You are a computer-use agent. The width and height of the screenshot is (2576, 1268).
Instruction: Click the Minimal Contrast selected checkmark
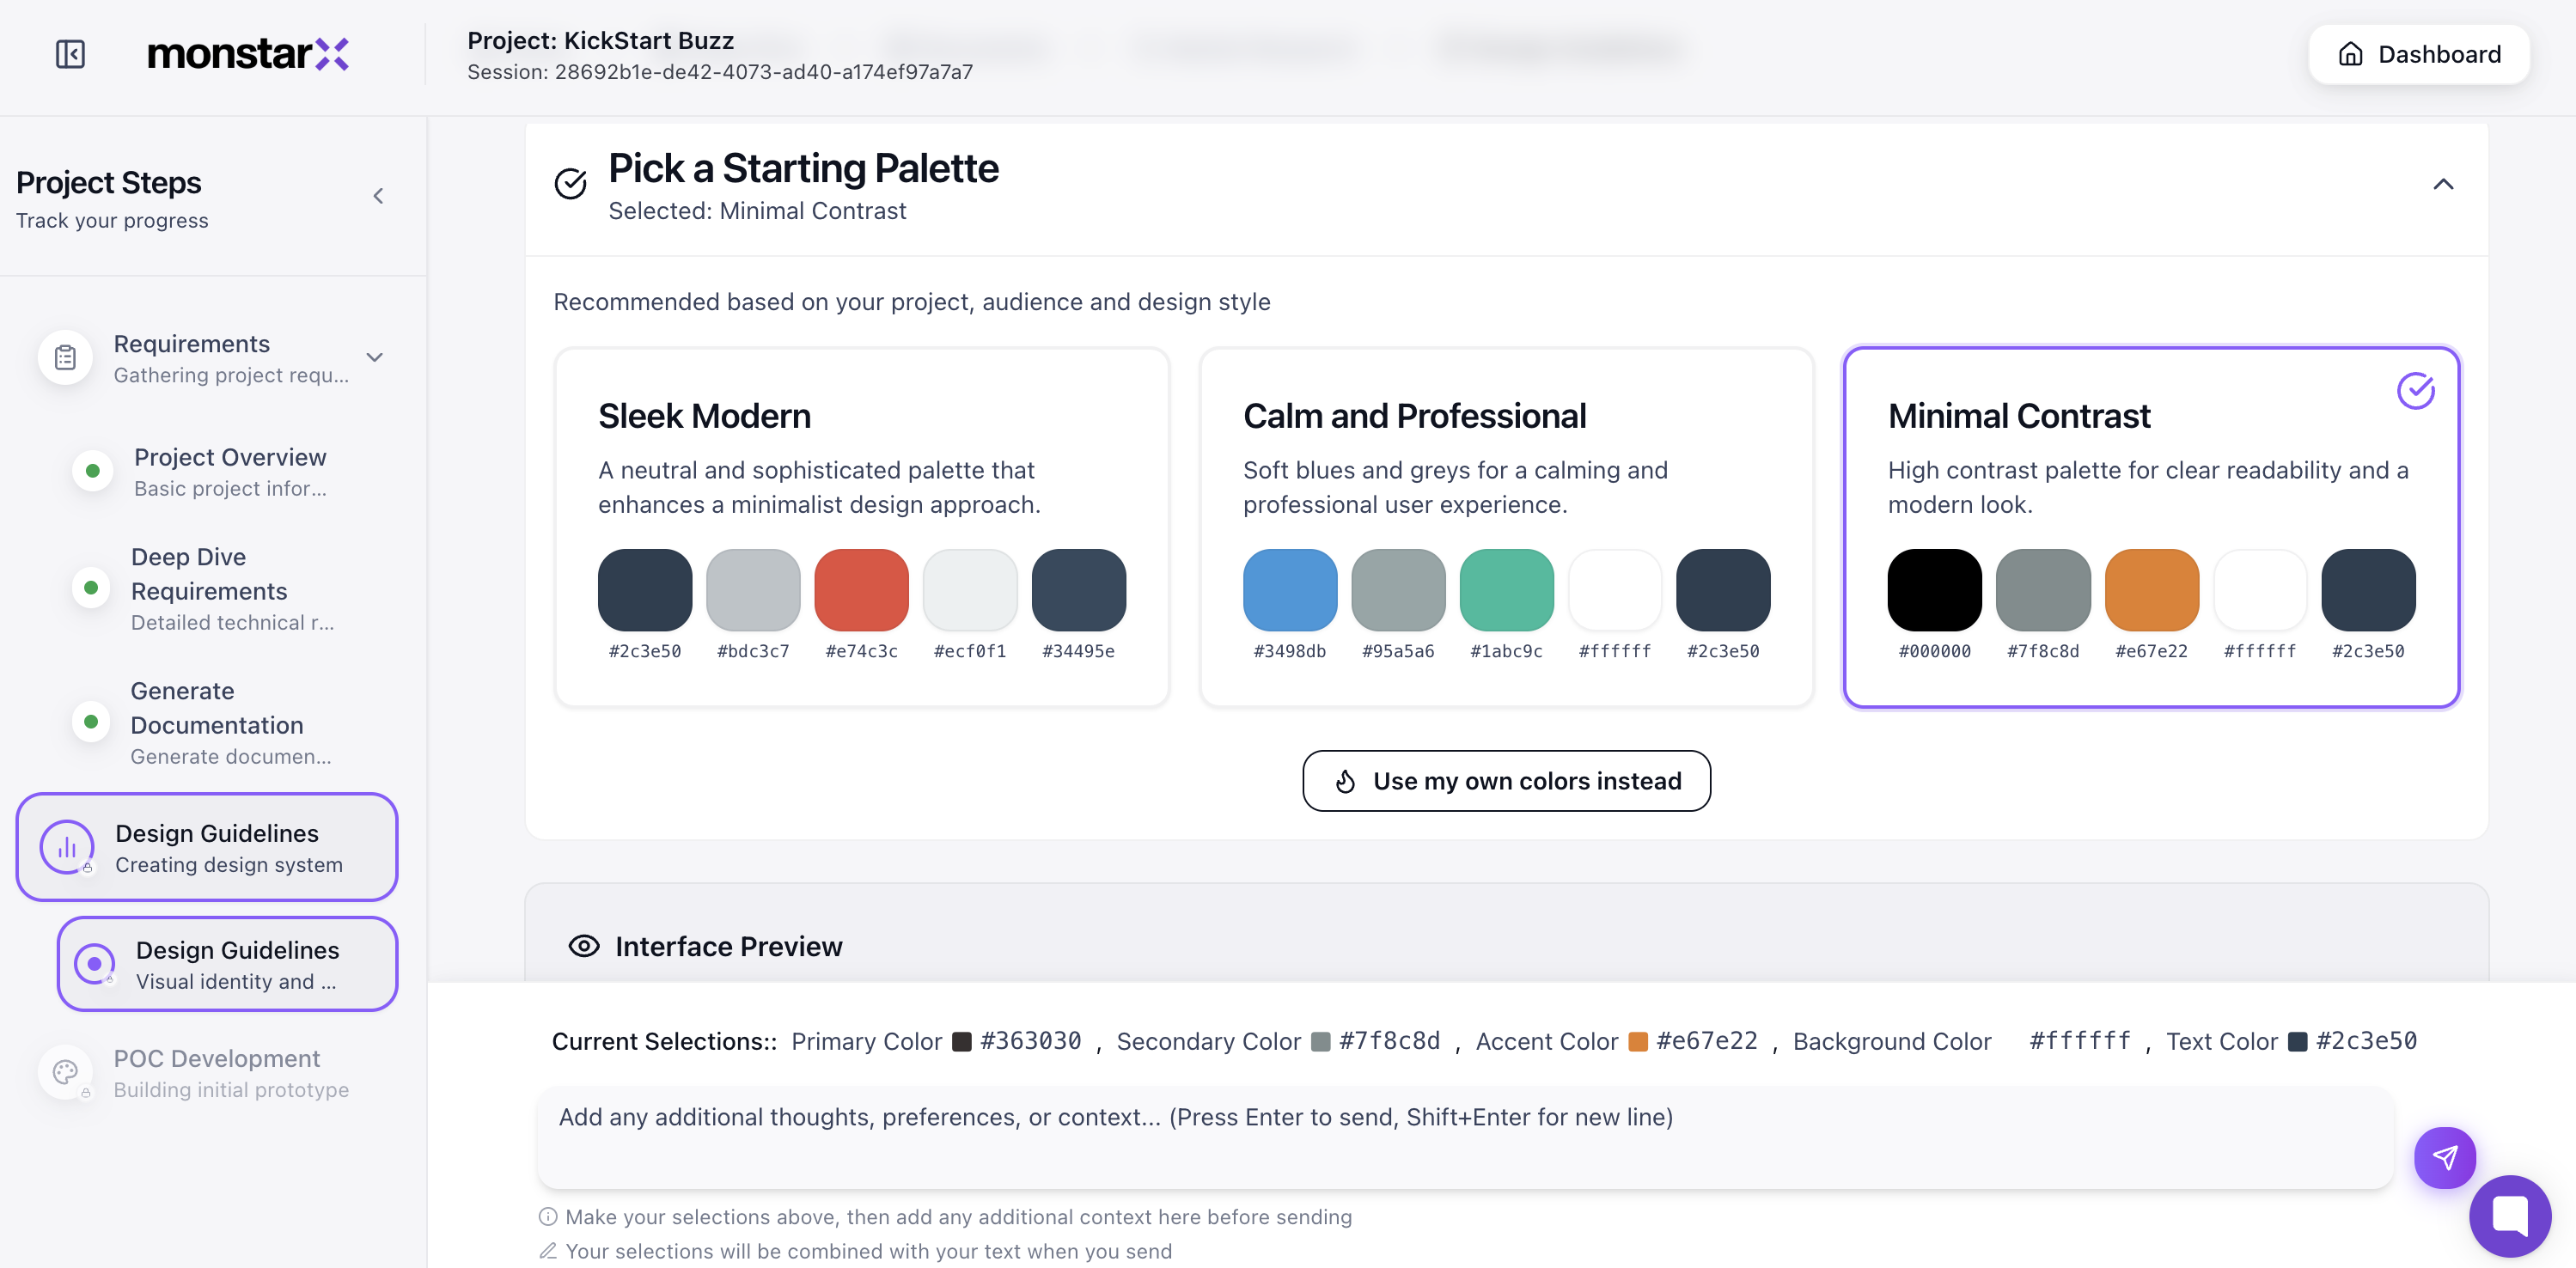(2415, 391)
